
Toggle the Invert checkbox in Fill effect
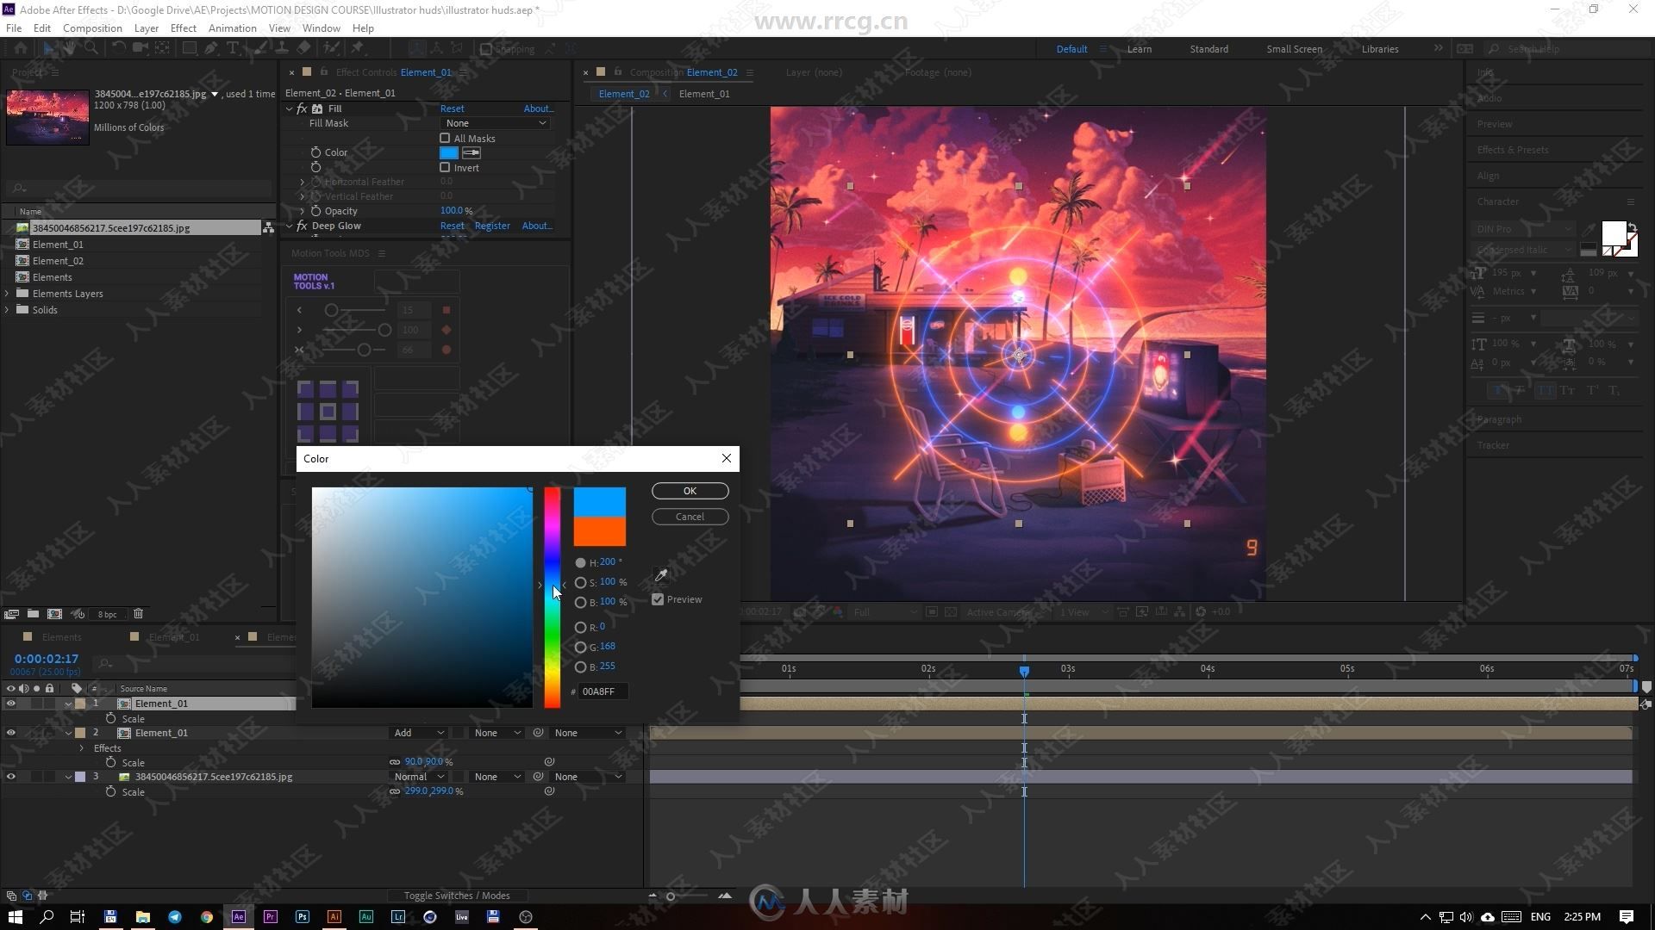pyautogui.click(x=445, y=167)
